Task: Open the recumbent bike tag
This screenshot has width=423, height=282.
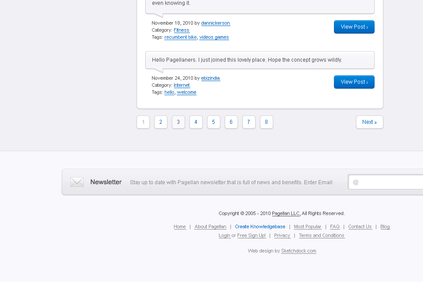Action: pos(180,37)
